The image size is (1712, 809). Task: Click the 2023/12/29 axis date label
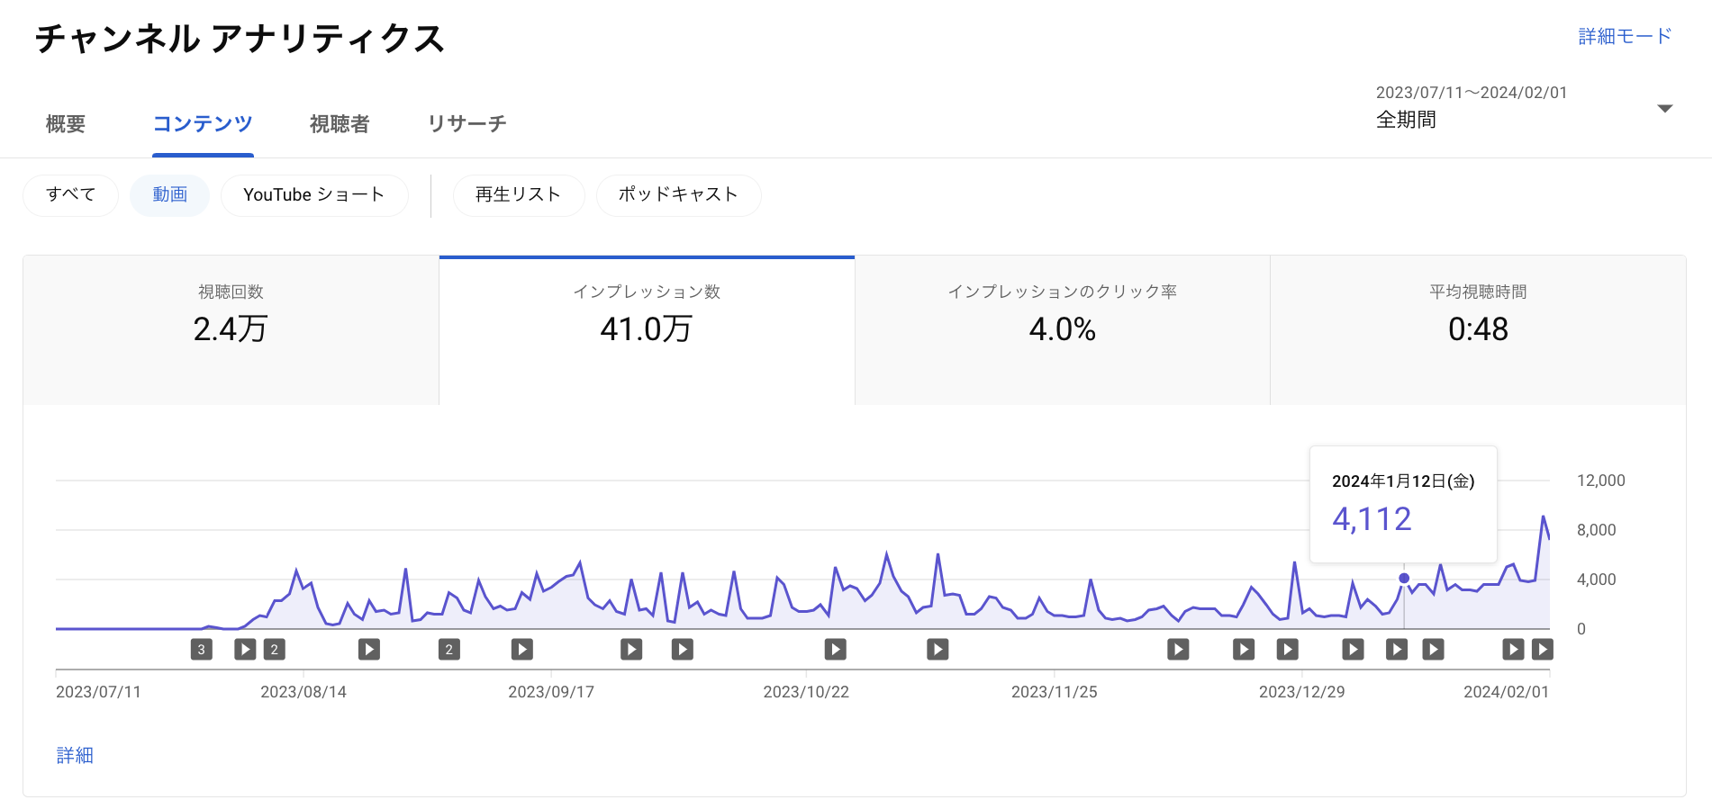(1301, 692)
